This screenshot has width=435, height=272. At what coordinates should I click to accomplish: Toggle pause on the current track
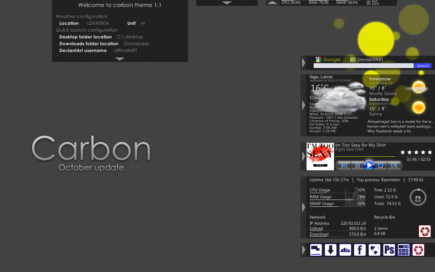[358, 165]
